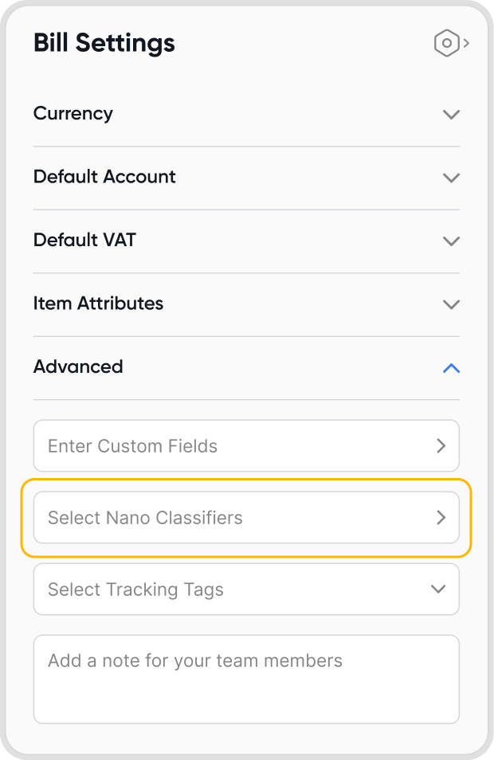Click the Item Attributes section label
This screenshot has width=494, height=760.
click(x=98, y=303)
